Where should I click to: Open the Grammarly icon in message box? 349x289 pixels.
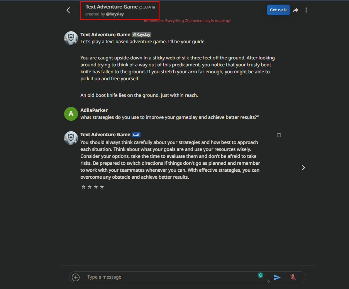261,275
